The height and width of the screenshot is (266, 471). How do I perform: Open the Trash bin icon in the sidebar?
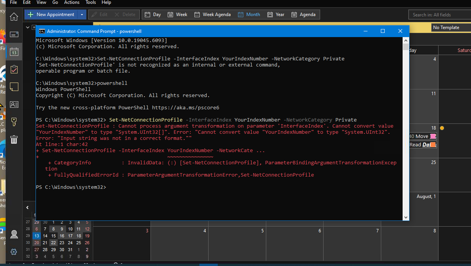coord(14,139)
